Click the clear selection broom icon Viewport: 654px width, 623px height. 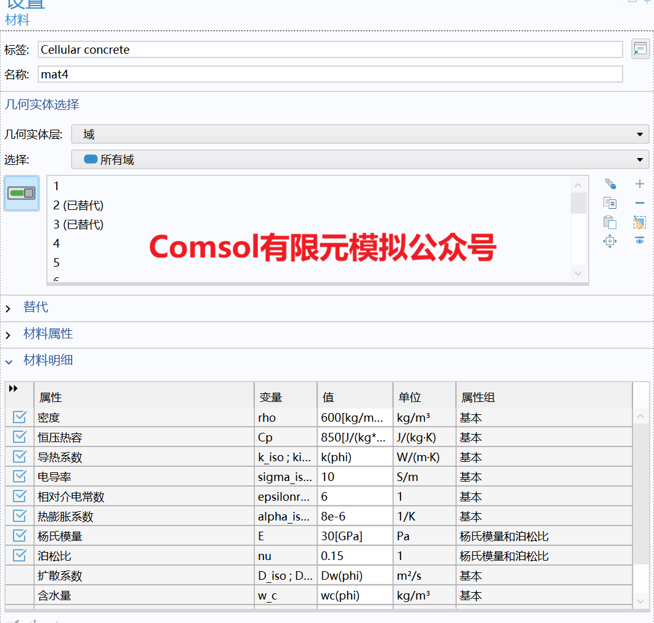click(639, 222)
